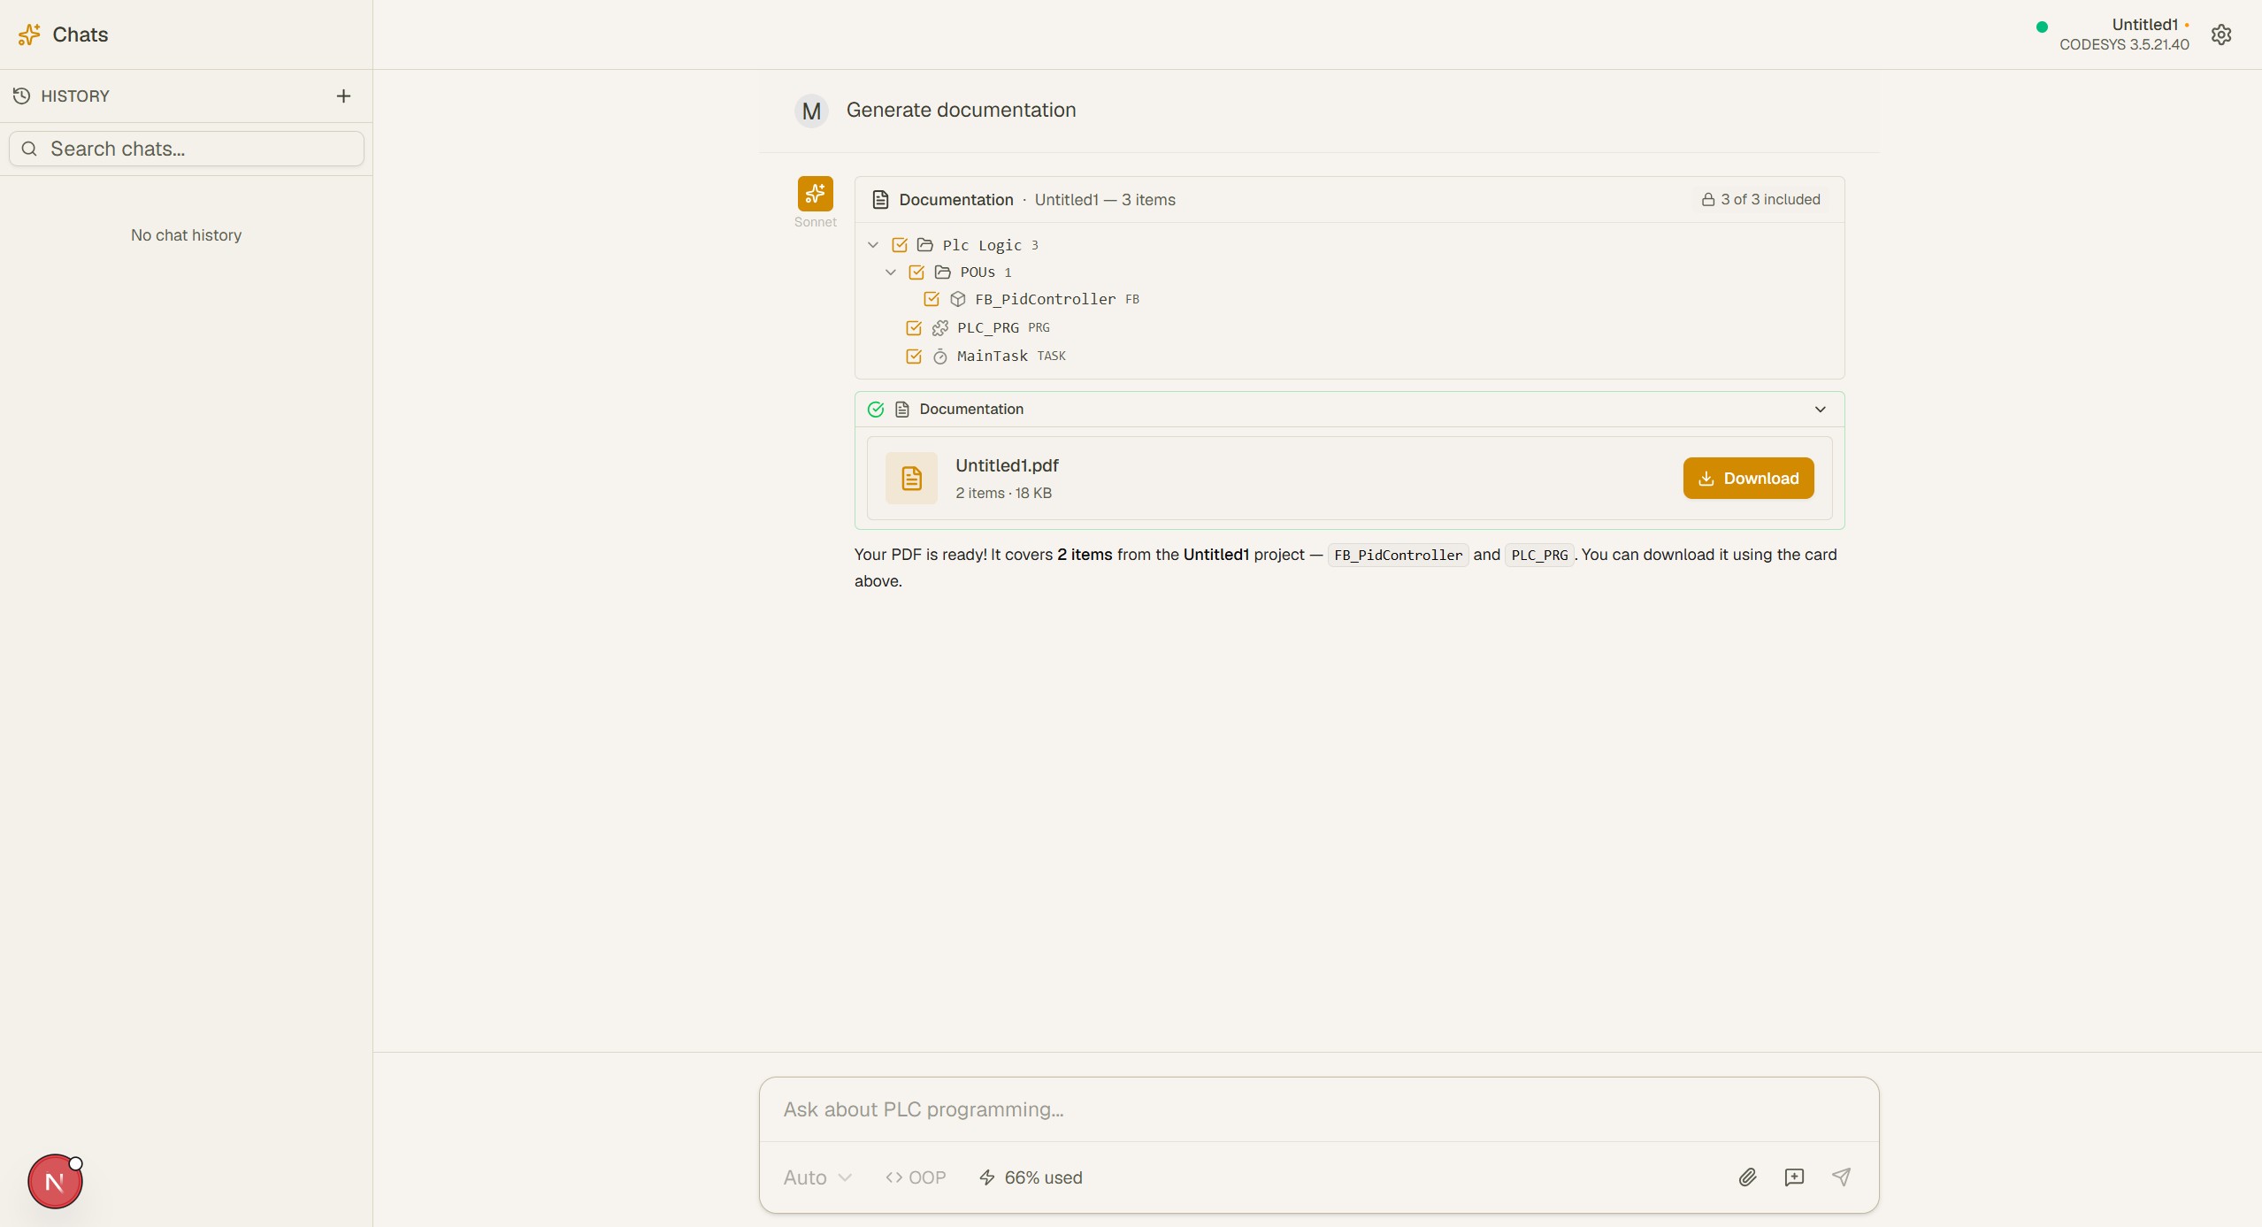Image resolution: width=2262 pixels, height=1227 pixels.
Task: Uncheck the PLC_PRG checkbox
Action: pos(914,328)
